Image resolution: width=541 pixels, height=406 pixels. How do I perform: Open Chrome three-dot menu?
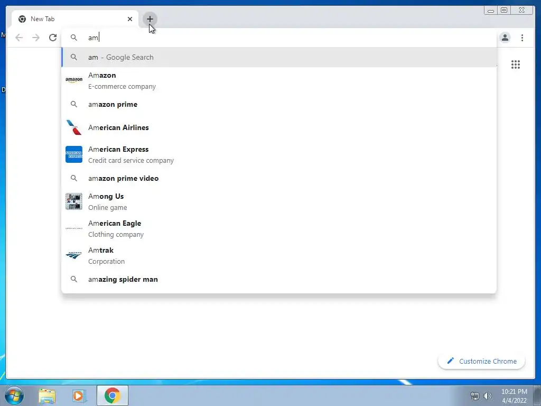[522, 38]
